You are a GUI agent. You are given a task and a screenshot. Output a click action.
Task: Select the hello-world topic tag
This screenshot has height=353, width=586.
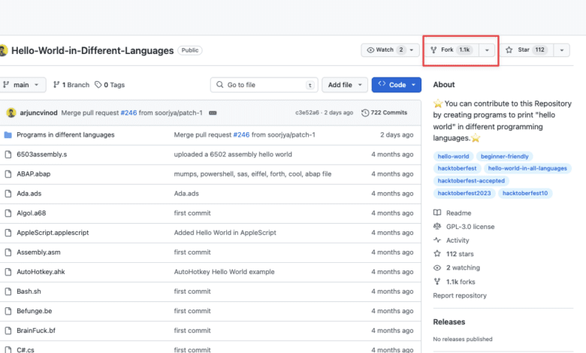453,156
